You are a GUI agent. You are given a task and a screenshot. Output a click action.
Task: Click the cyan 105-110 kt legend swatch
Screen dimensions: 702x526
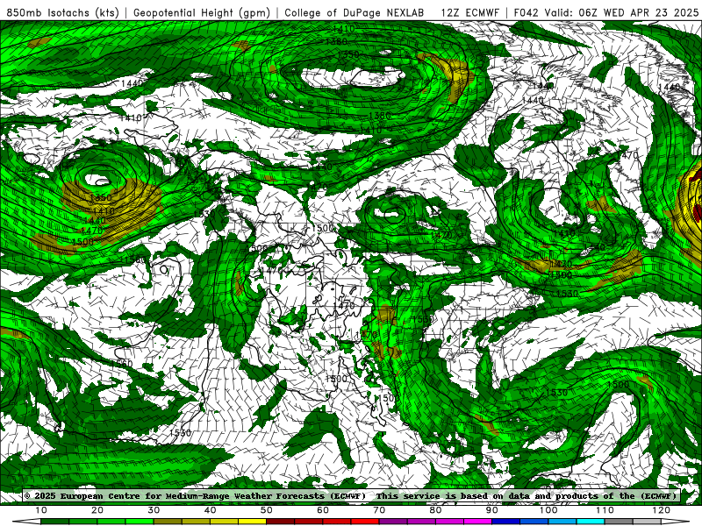click(591, 522)
